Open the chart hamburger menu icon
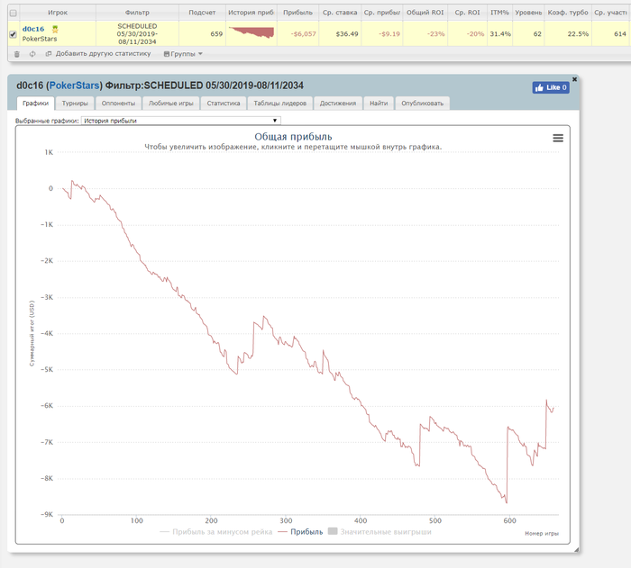The width and height of the screenshot is (631, 568). [x=558, y=139]
